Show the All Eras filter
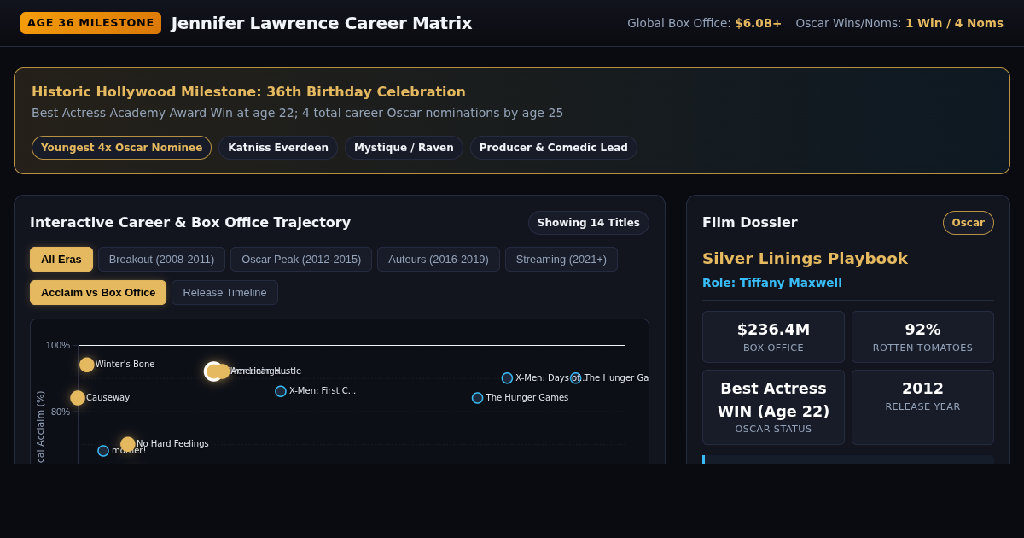This screenshot has height=538, width=1024. (x=61, y=260)
